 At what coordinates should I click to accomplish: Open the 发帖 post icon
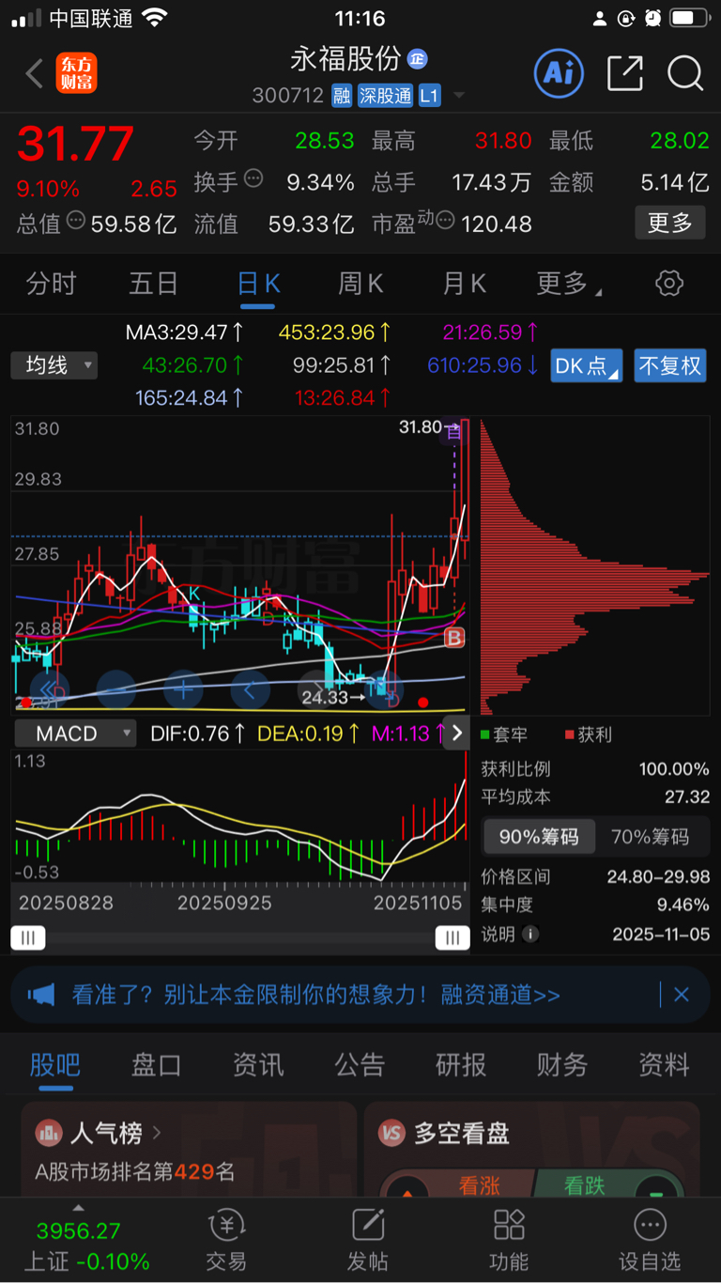[x=368, y=1239]
